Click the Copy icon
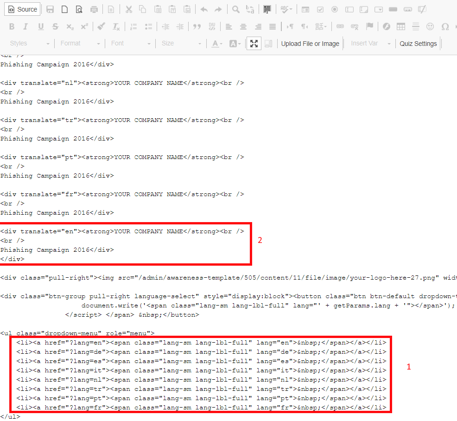This screenshot has height=421, width=457. click(143, 9)
